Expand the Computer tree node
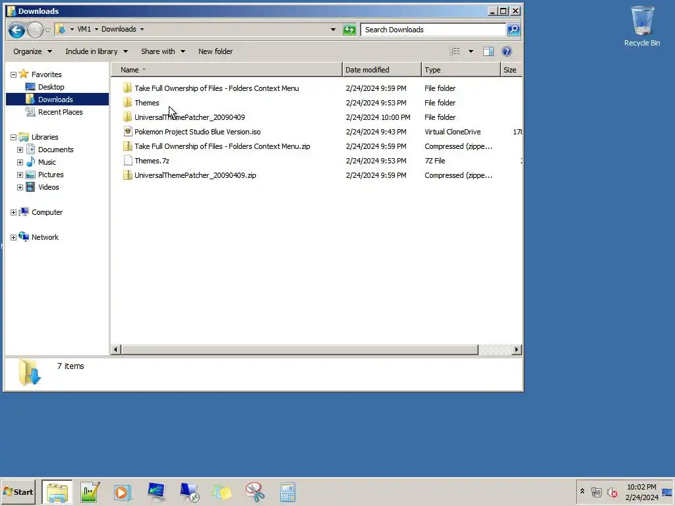 13,213
